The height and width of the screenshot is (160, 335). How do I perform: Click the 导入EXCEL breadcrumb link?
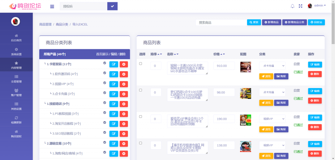(x=80, y=24)
